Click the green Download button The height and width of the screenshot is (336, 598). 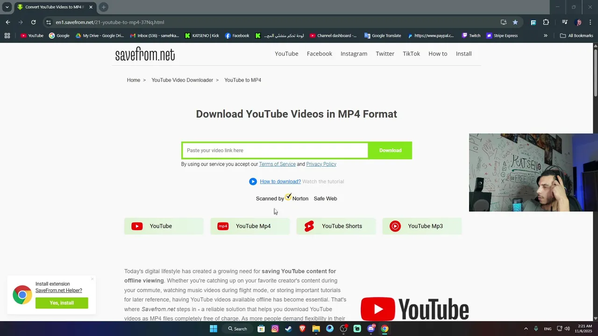point(390,150)
